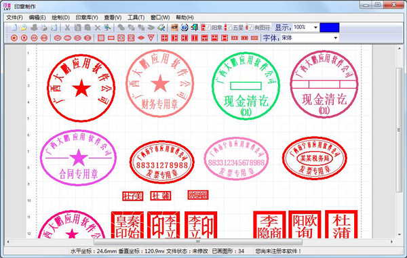
Task: Click the 已画图形：34 status text
Action: coord(228,251)
